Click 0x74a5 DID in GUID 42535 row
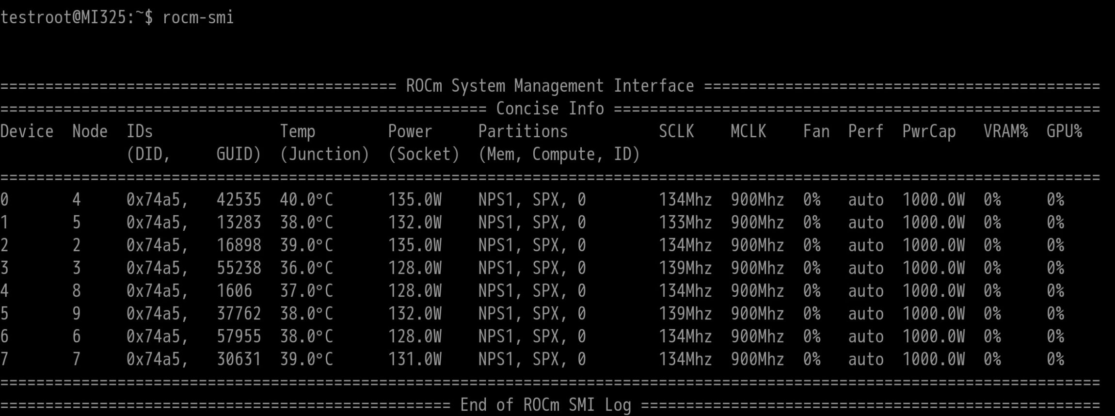The width and height of the screenshot is (1115, 416). pos(157,200)
